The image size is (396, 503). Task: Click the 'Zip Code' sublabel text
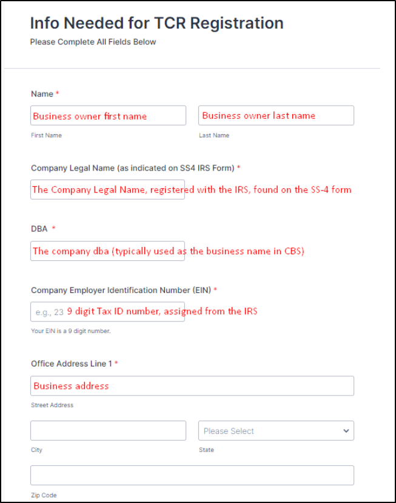(44, 495)
